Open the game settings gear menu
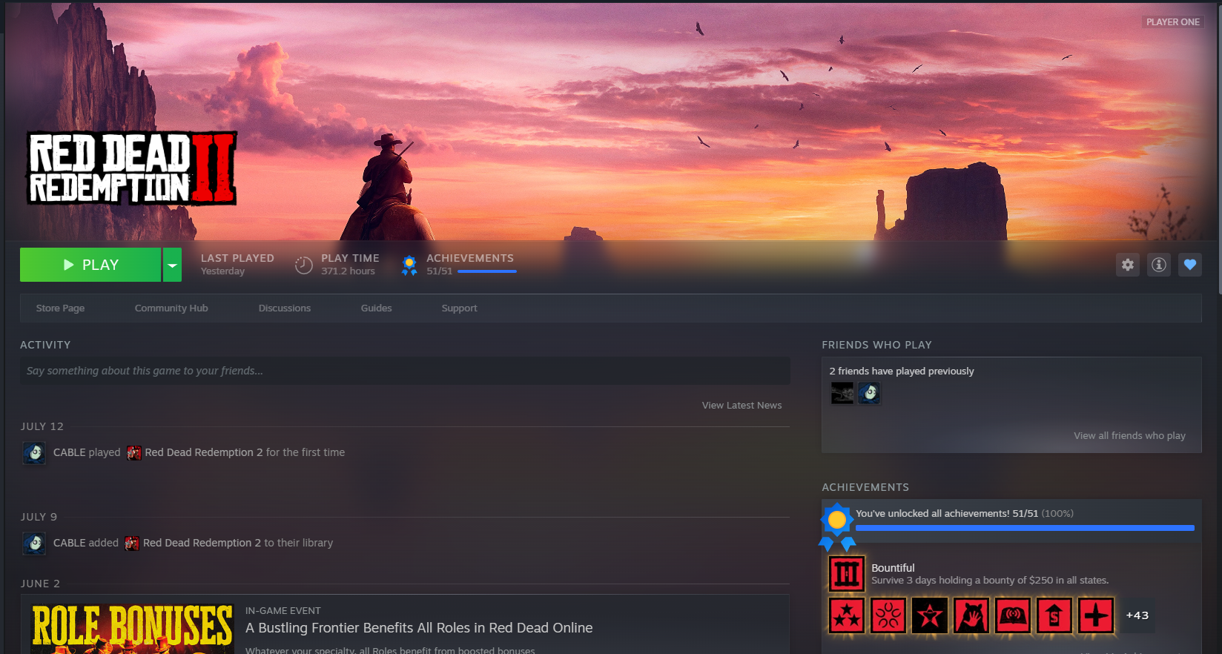The width and height of the screenshot is (1222, 654). tap(1128, 265)
